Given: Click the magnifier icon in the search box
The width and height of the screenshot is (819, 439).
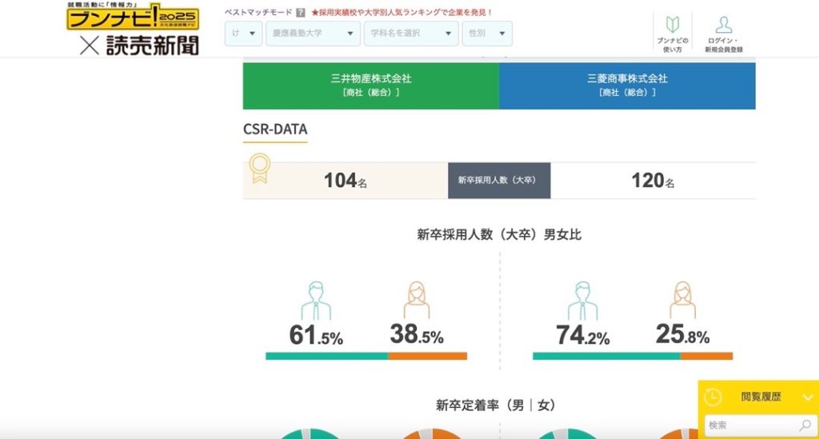Looking at the screenshot, I should 805,425.
